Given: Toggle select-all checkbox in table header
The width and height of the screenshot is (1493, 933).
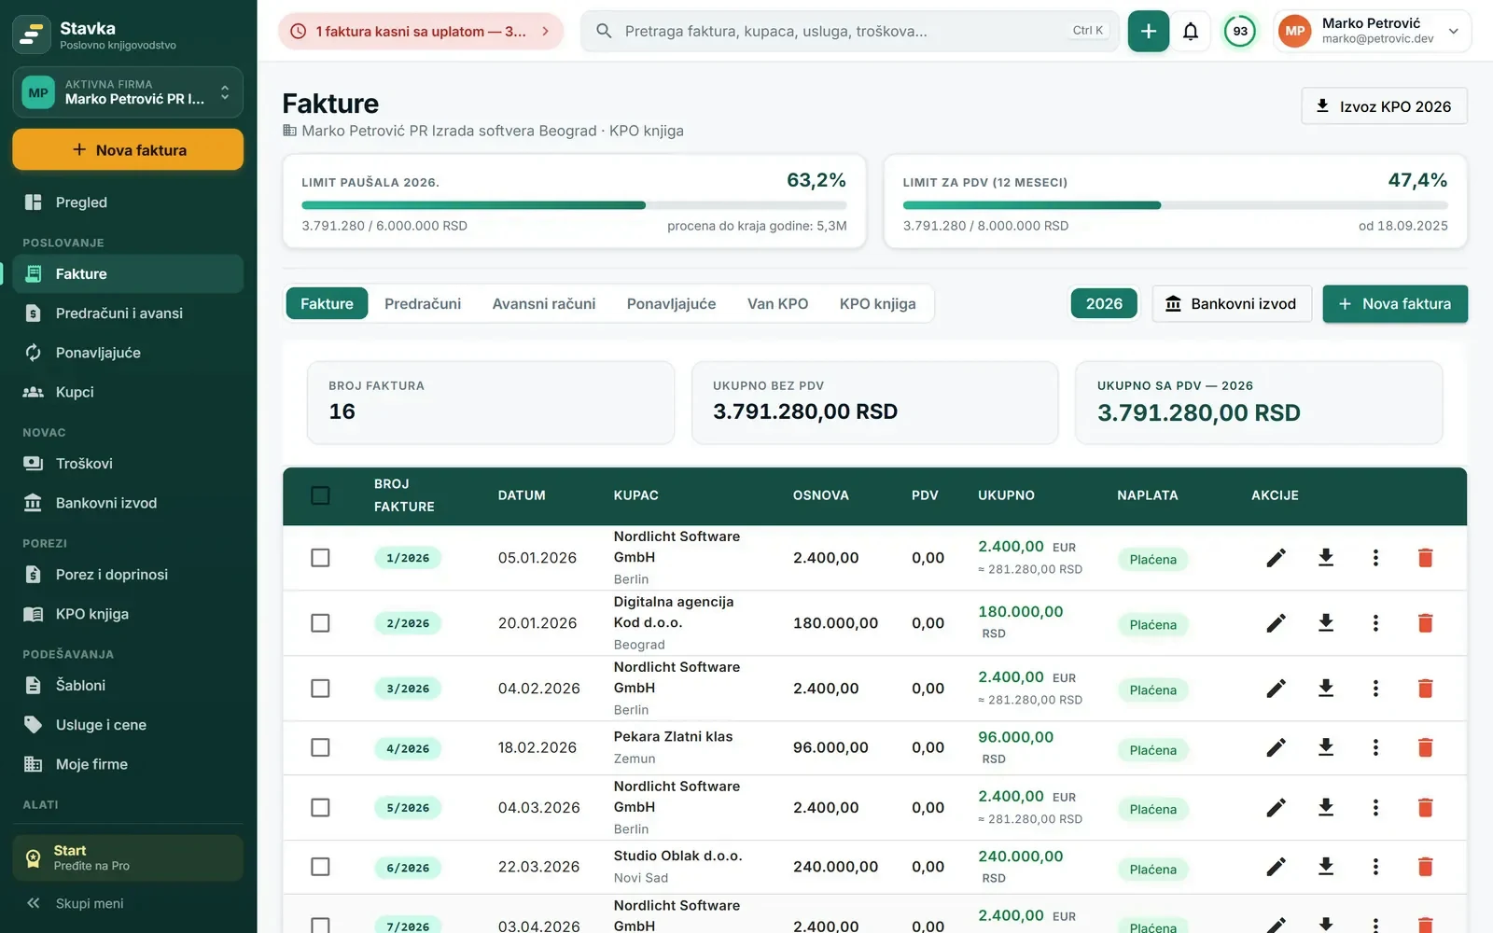Looking at the screenshot, I should point(320,495).
